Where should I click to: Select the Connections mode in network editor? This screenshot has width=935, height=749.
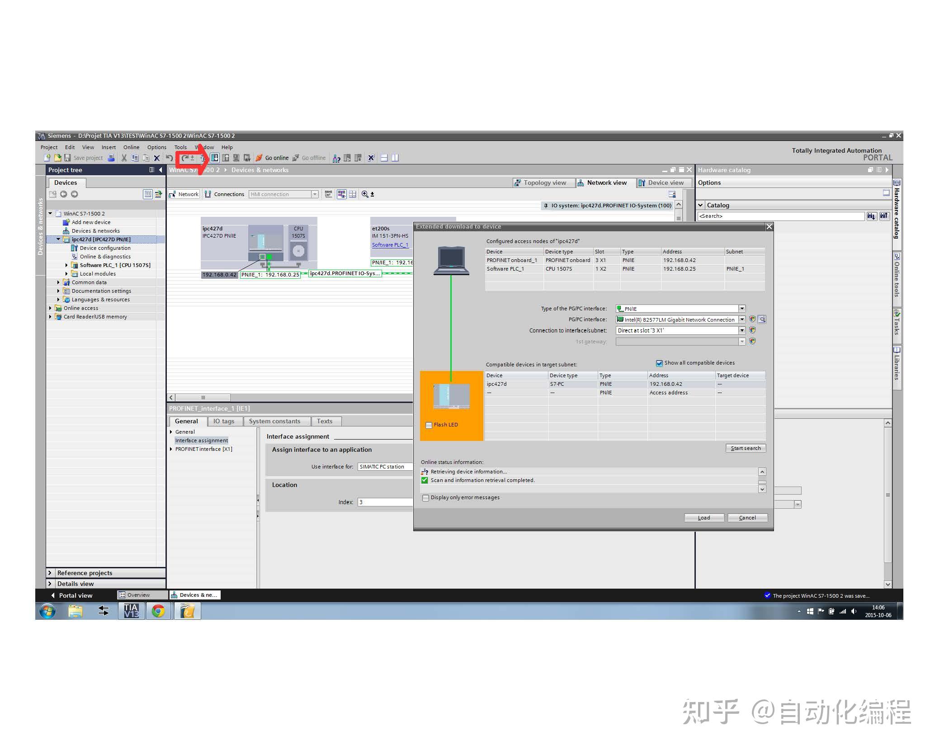[x=225, y=194]
